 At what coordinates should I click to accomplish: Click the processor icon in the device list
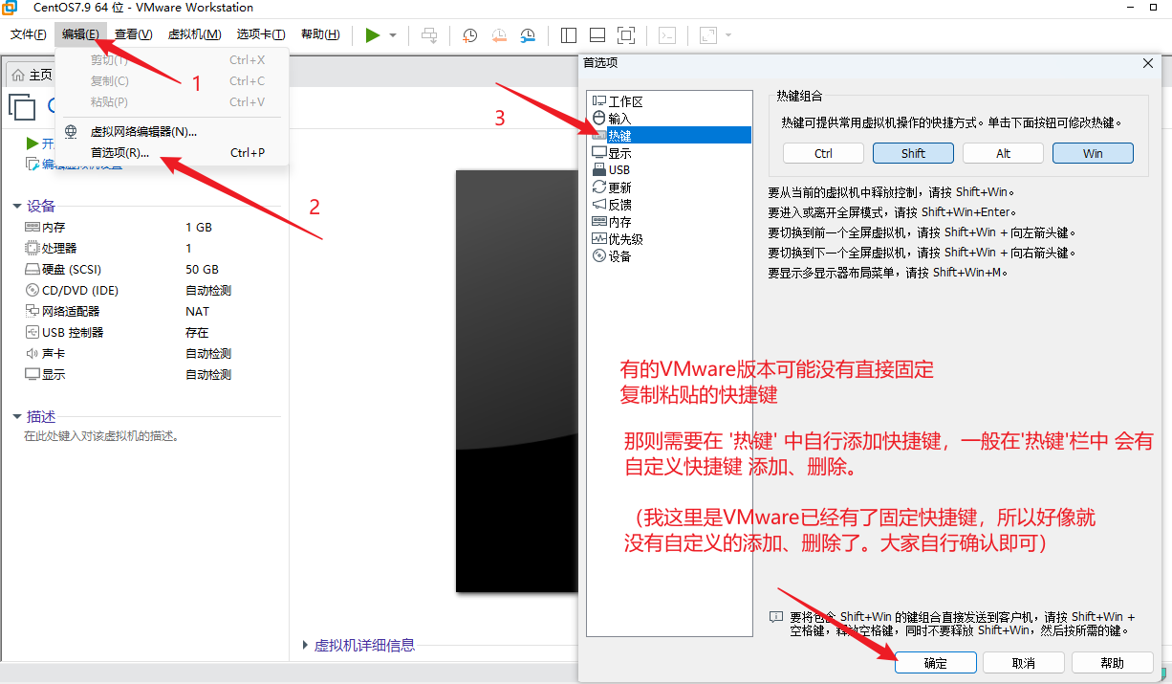point(33,248)
